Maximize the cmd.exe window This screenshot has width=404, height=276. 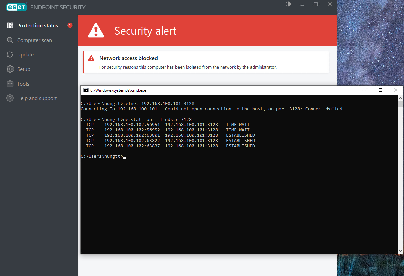(381, 90)
